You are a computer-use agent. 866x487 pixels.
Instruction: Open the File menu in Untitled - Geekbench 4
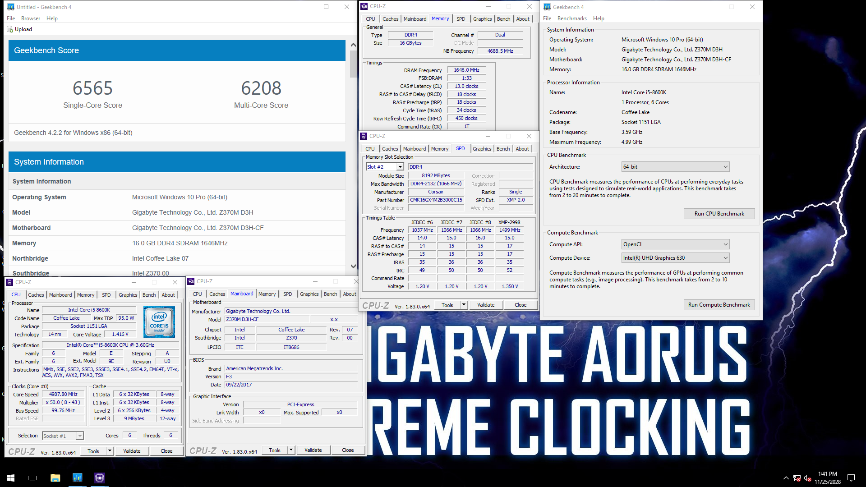point(11,18)
